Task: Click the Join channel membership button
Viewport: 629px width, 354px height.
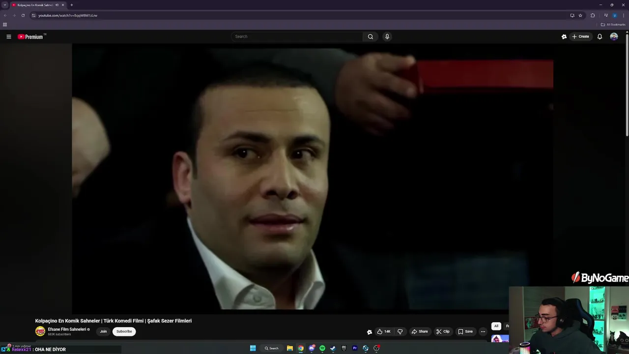Action: point(103,331)
